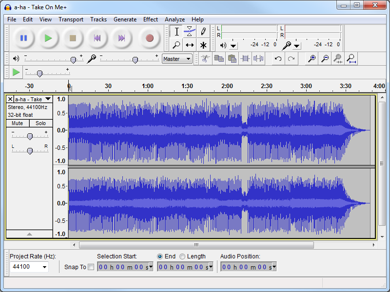Select the Length radio button
Viewport: 390px width, 292px height.
[182, 256]
